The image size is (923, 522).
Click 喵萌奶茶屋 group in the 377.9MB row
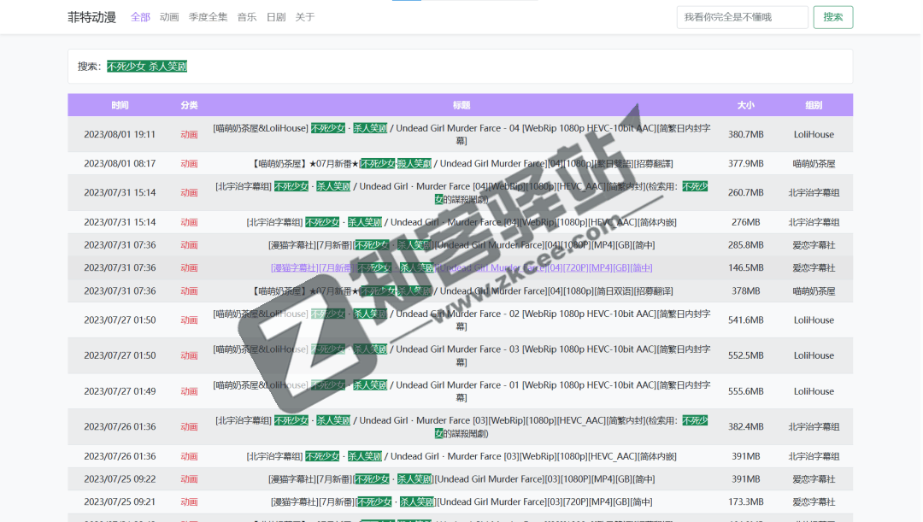click(x=814, y=163)
